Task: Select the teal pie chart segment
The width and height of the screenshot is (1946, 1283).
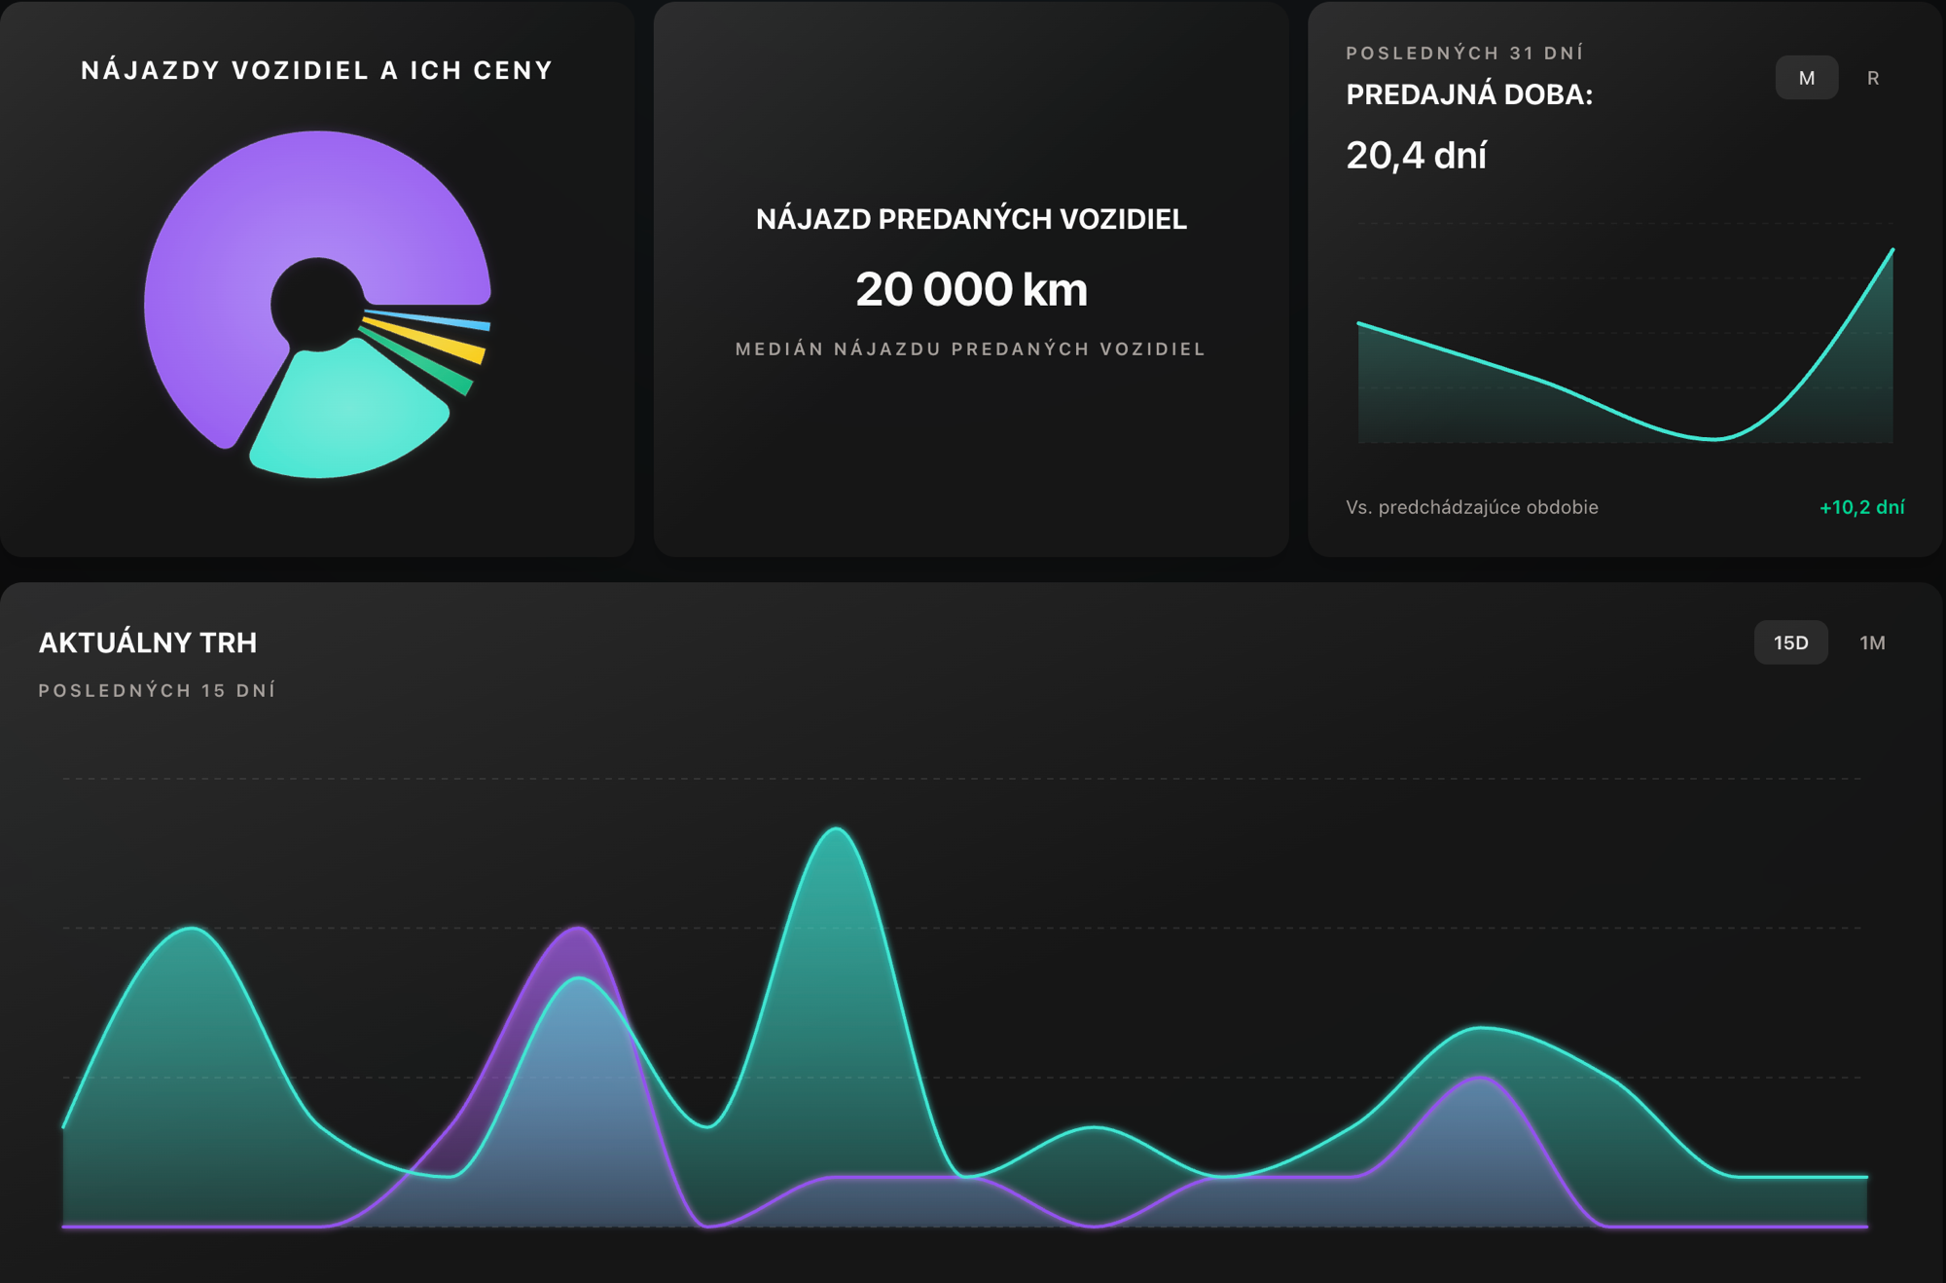Action: coord(350,414)
